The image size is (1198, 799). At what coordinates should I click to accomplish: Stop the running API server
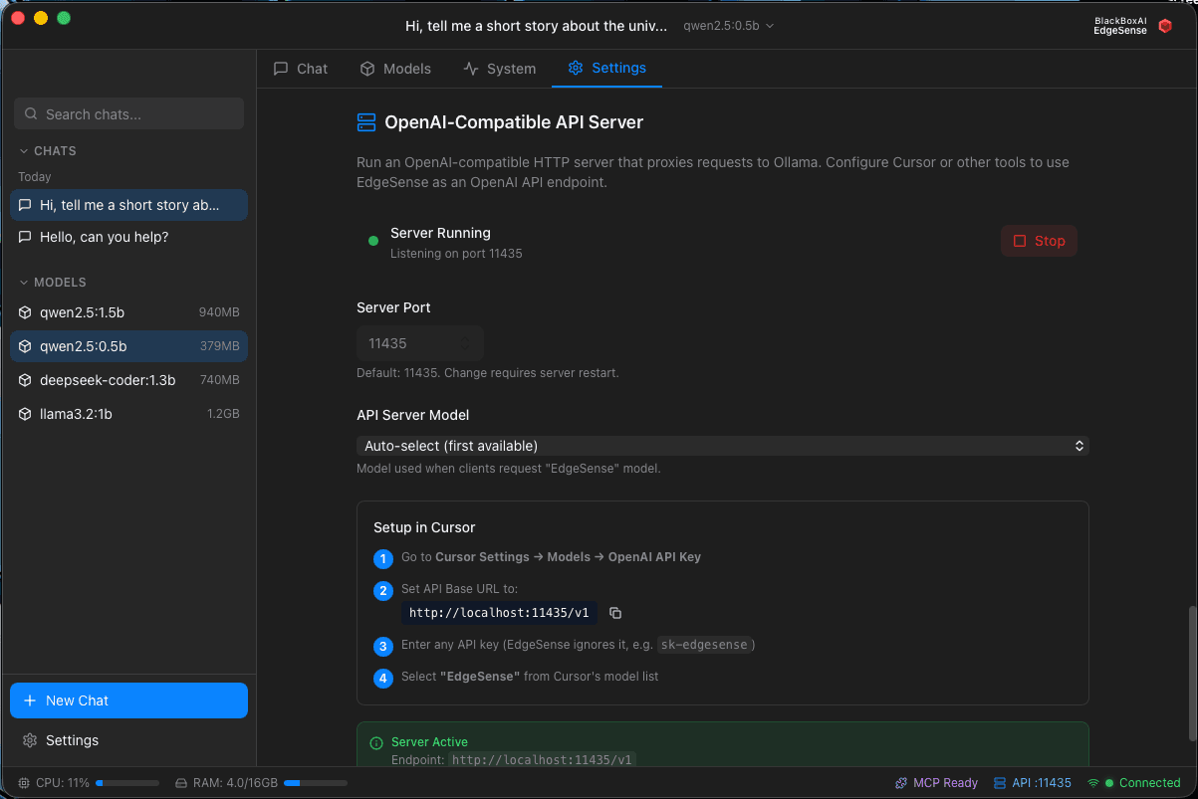pyautogui.click(x=1039, y=241)
